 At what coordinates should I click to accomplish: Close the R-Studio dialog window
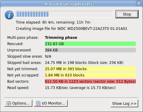pos(139,4)
